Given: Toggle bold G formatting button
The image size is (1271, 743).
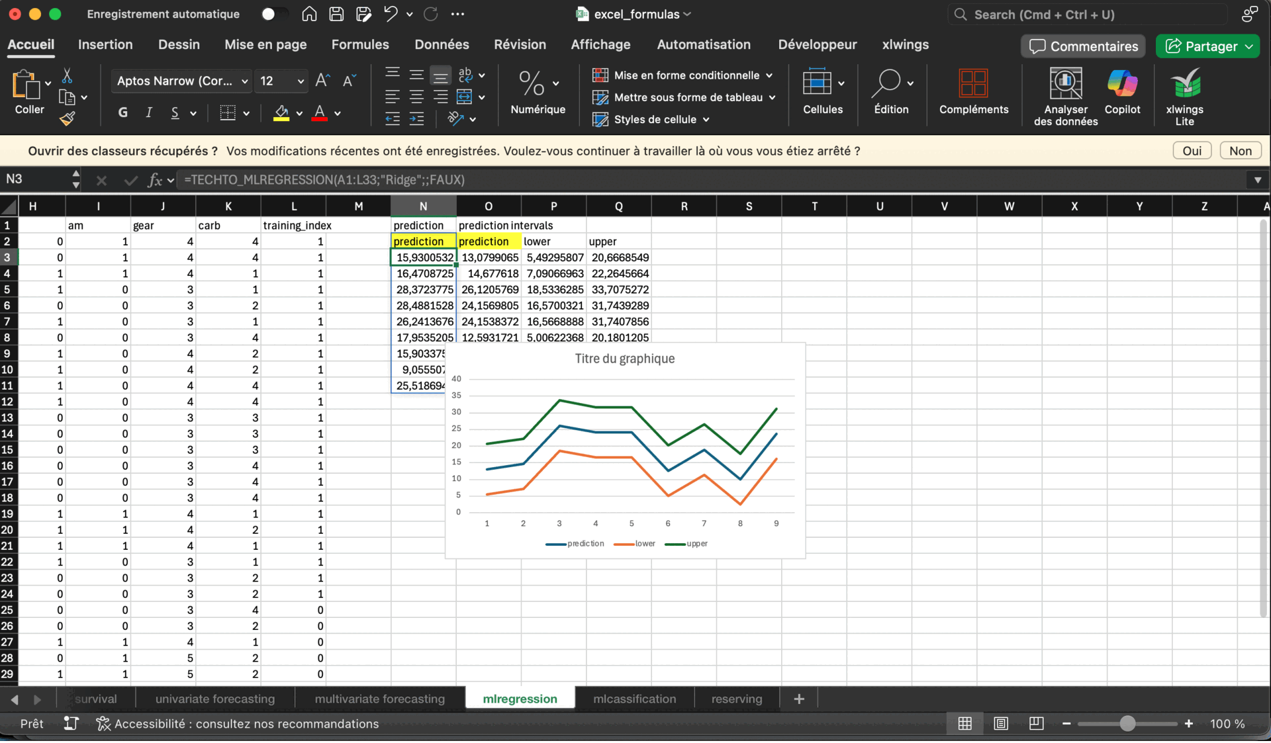Looking at the screenshot, I should click(123, 113).
